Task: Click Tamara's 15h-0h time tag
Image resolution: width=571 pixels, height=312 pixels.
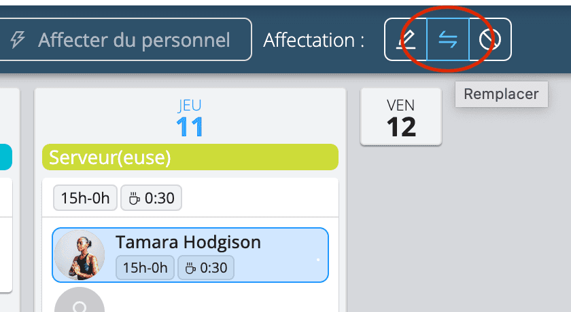Action: (x=145, y=268)
